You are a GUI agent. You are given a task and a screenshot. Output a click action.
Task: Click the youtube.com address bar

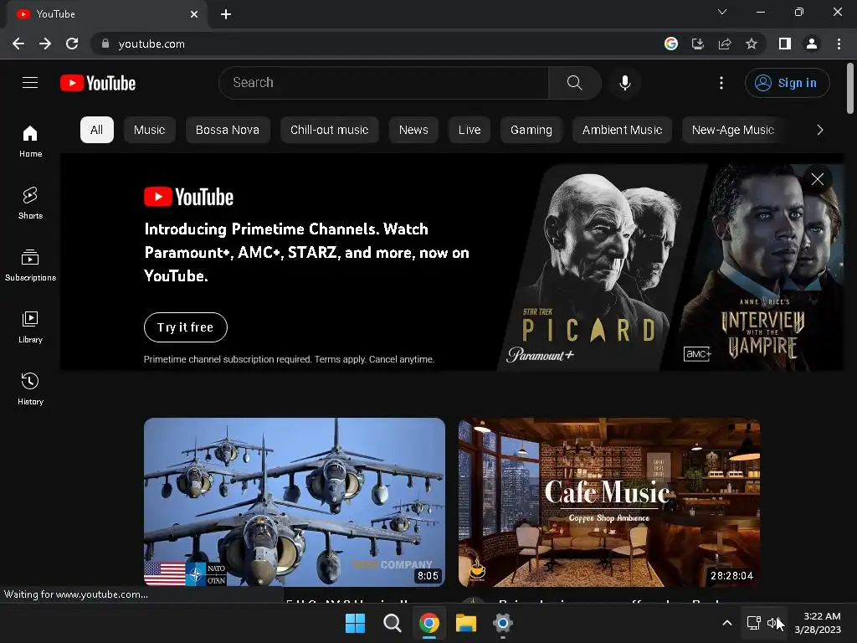377,44
